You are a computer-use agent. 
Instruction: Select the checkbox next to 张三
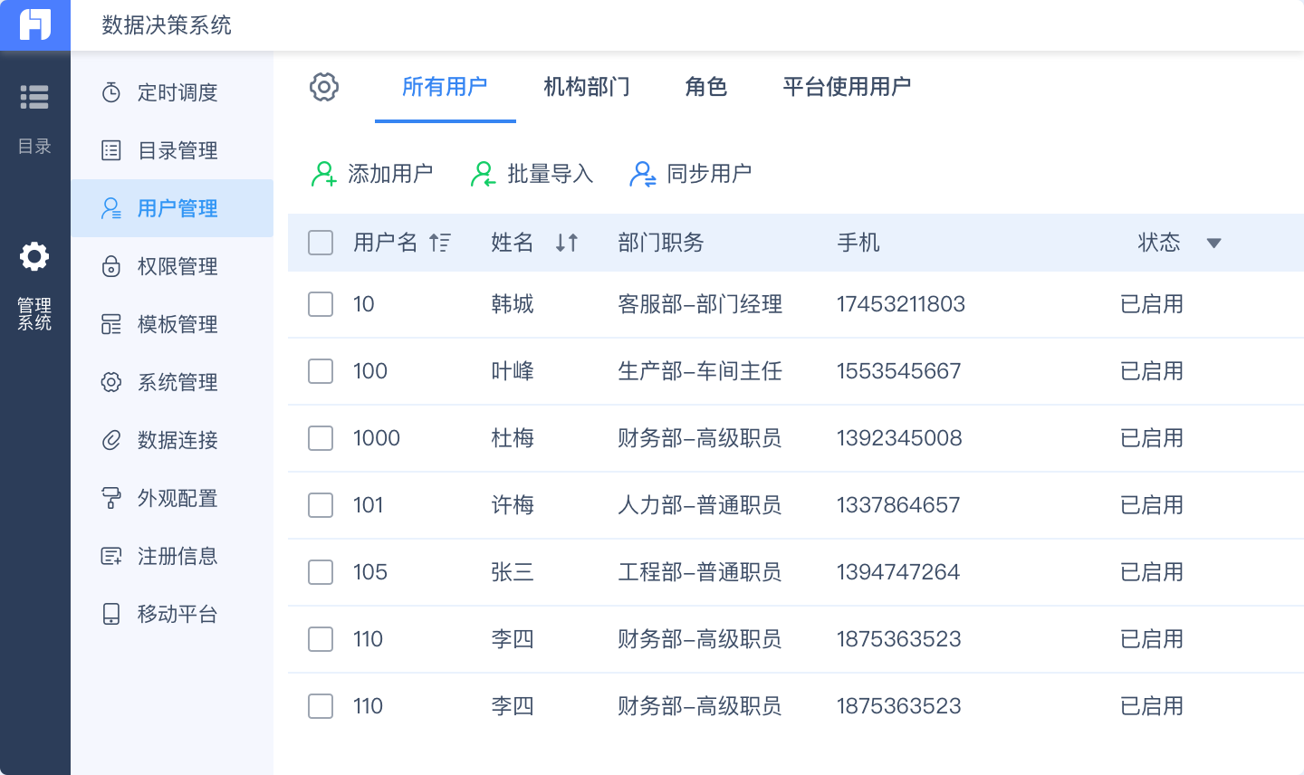click(320, 572)
